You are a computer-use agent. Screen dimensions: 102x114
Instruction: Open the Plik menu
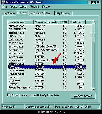tap(5, 7)
